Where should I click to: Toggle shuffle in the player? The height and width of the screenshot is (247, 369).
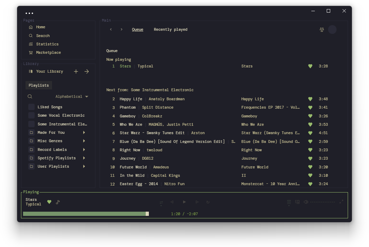161,203
